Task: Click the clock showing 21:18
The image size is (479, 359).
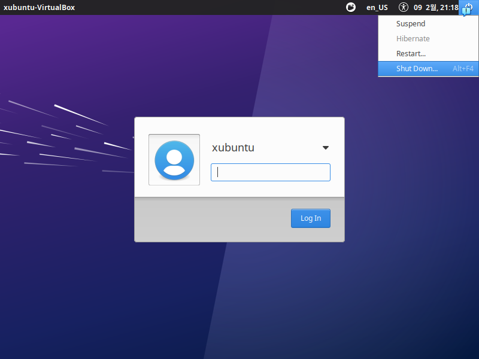Action: click(x=436, y=8)
